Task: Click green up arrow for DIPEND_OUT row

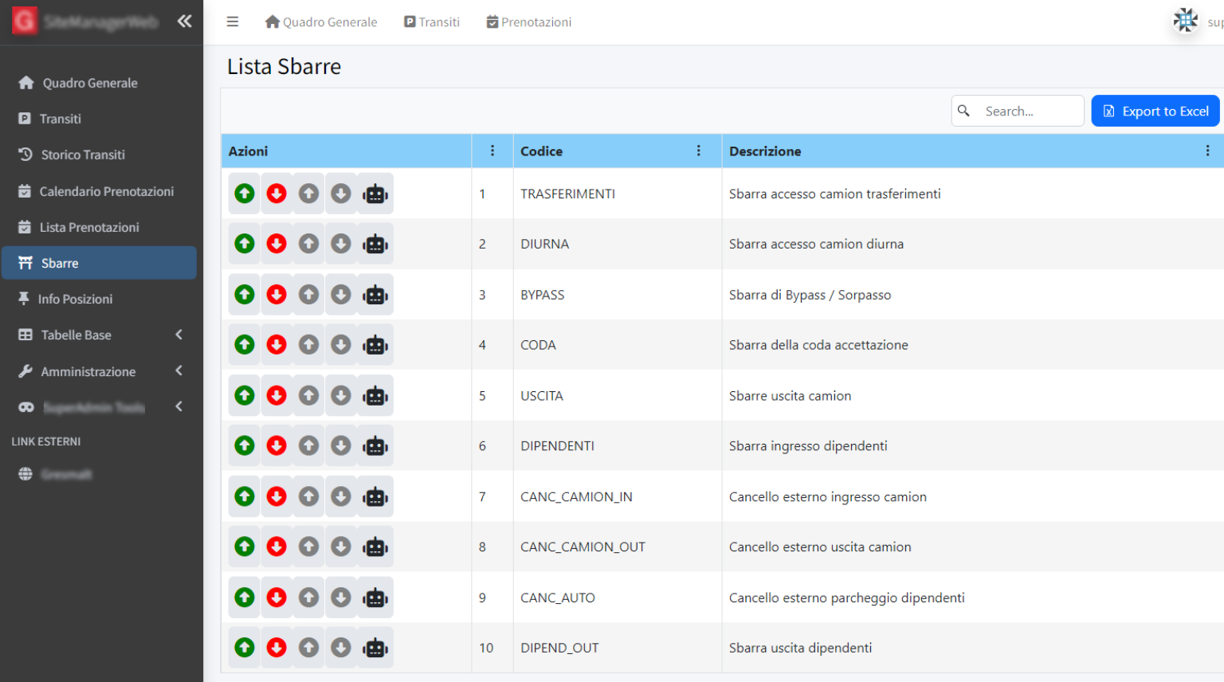Action: pos(245,648)
